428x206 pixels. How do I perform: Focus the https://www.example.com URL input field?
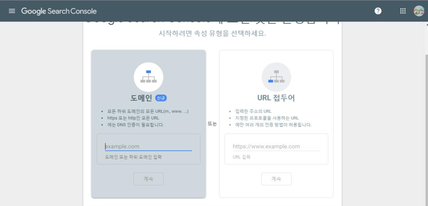click(276, 147)
